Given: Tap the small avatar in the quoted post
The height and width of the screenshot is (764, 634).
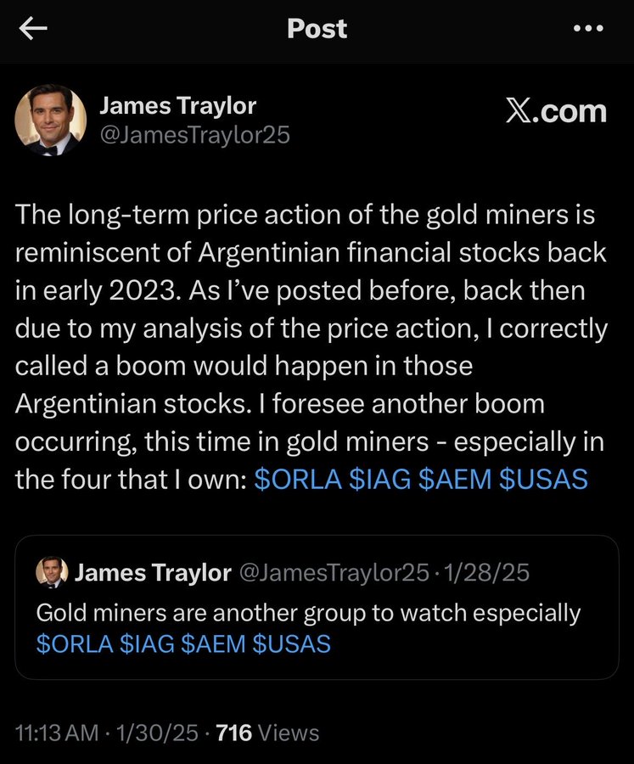Looking at the screenshot, I should click(x=52, y=573).
